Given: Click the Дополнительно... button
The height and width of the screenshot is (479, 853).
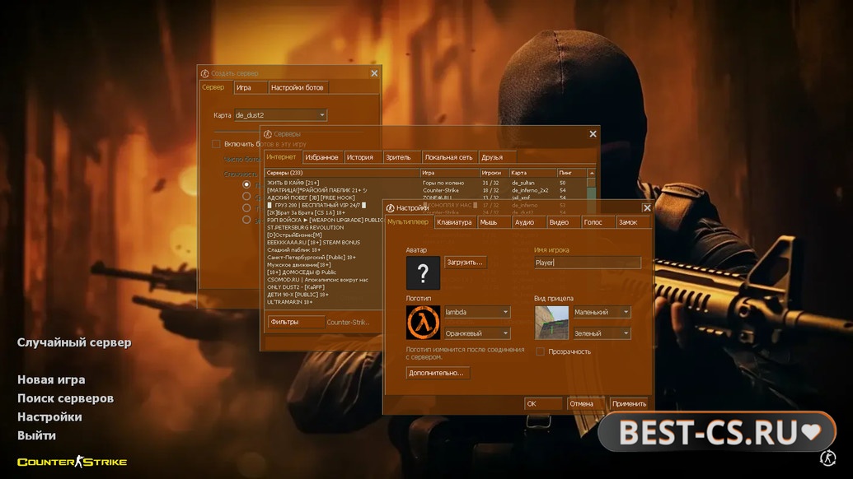Looking at the screenshot, I should [x=436, y=373].
